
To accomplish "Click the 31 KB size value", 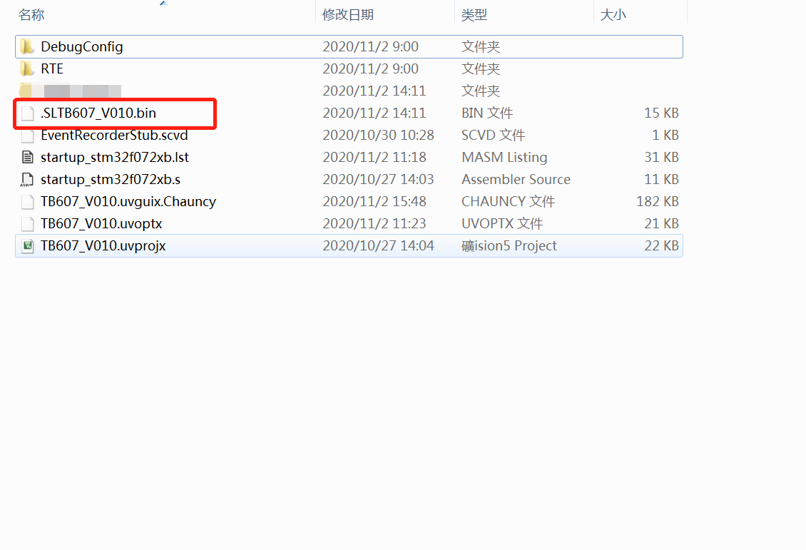I will pyautogui.click(x=661, y=157).
